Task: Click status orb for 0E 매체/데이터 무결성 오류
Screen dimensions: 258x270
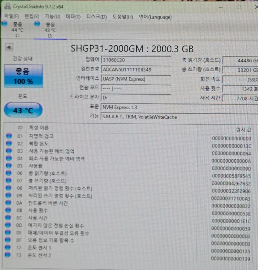Action: (8, 233)
